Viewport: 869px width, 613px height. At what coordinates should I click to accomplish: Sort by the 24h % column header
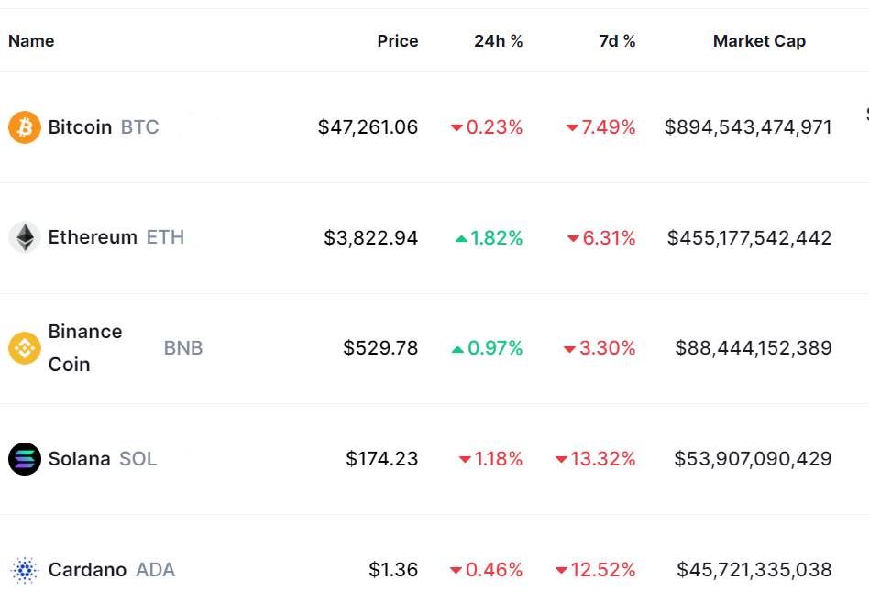click(498, 41)
